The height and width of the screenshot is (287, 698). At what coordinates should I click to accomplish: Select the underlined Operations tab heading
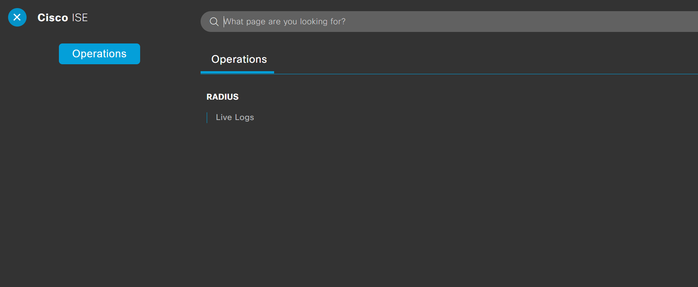click(x=239, y=59)
